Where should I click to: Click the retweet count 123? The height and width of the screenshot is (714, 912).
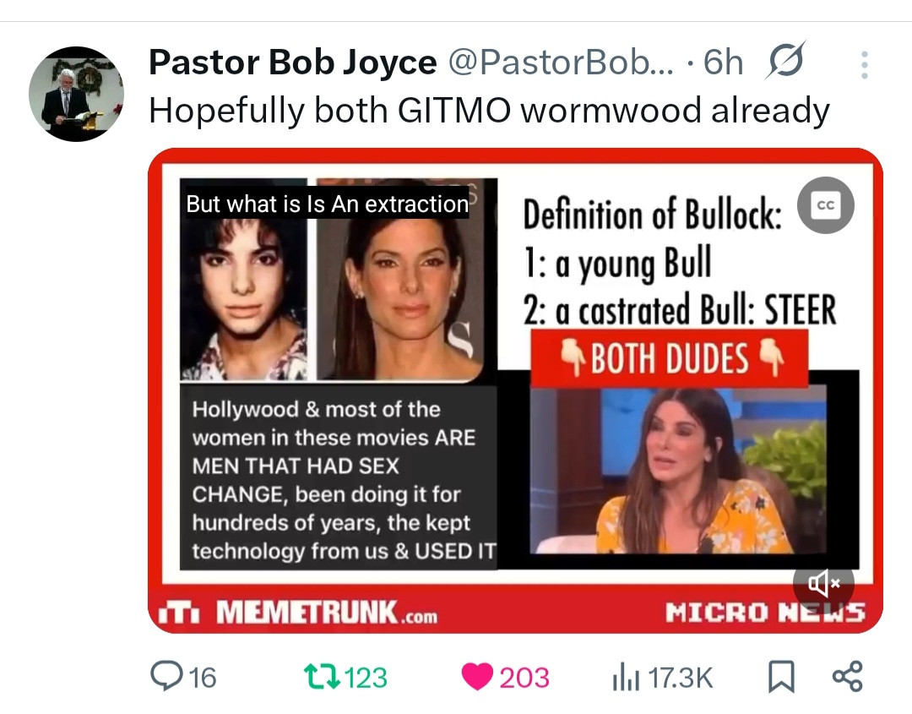[x=366, y=678]
